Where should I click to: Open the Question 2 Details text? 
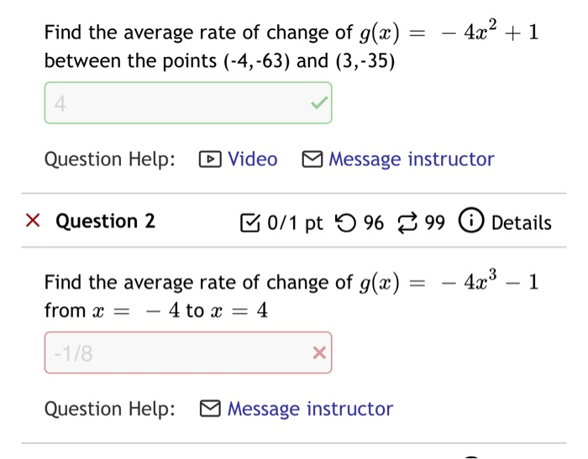point(521,223)
